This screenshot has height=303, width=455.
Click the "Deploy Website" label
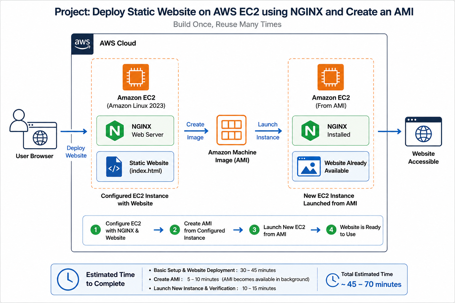click(x=76, y=152)
